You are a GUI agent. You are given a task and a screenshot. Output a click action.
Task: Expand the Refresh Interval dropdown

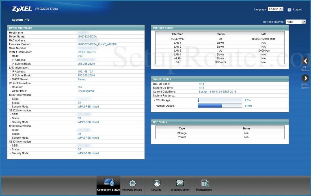296,22
